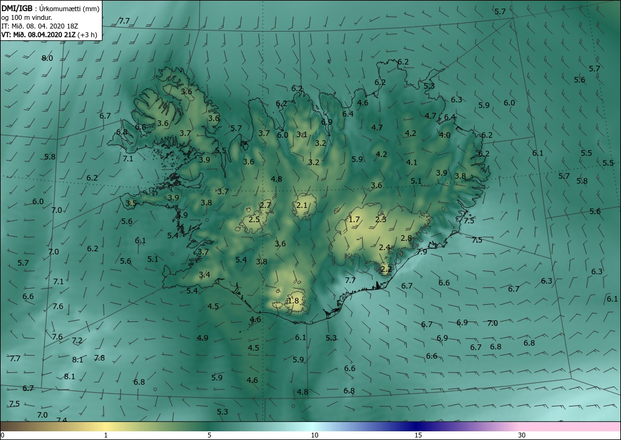Click the 2.4 value on the map
This screenshot has width=621, height=440.
(x=384, y=248)
